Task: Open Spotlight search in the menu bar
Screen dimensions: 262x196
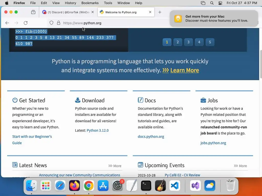Action: point(212,3)
